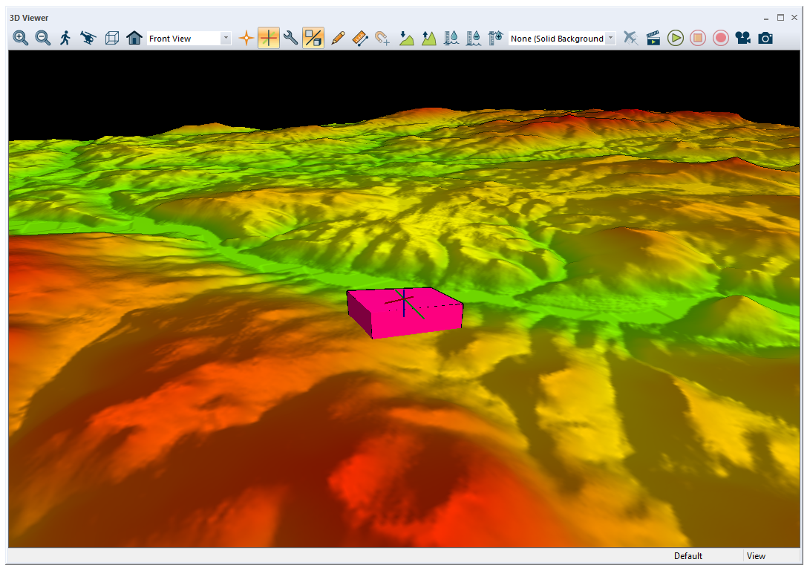
Task: Select the pencil digitizer tool
Action: 338,39
